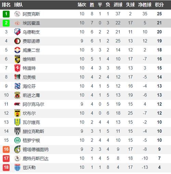171x174 pixels.
Task: Select the Willem II team badge
Action: (17, 50)
